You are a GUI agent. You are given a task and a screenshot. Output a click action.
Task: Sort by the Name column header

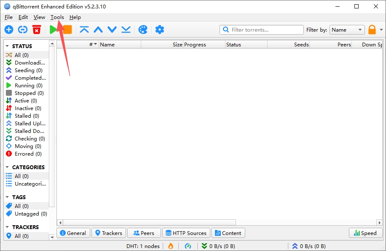click(120, 45)
